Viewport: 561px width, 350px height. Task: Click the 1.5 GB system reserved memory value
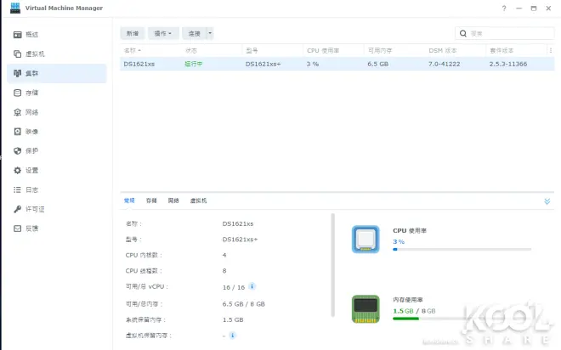click(x=233, y=319)
